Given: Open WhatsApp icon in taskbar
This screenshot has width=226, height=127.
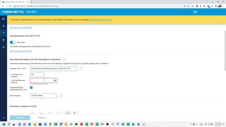Looking at the screenshot, I should click(x=71, y=124).
